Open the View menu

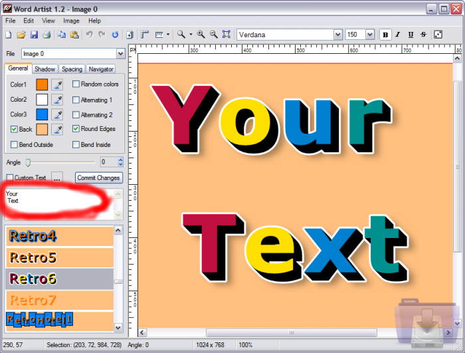click(x=48, y=21)
